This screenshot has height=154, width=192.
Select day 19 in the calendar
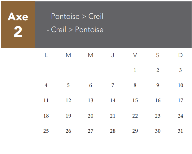pos(68,116)
